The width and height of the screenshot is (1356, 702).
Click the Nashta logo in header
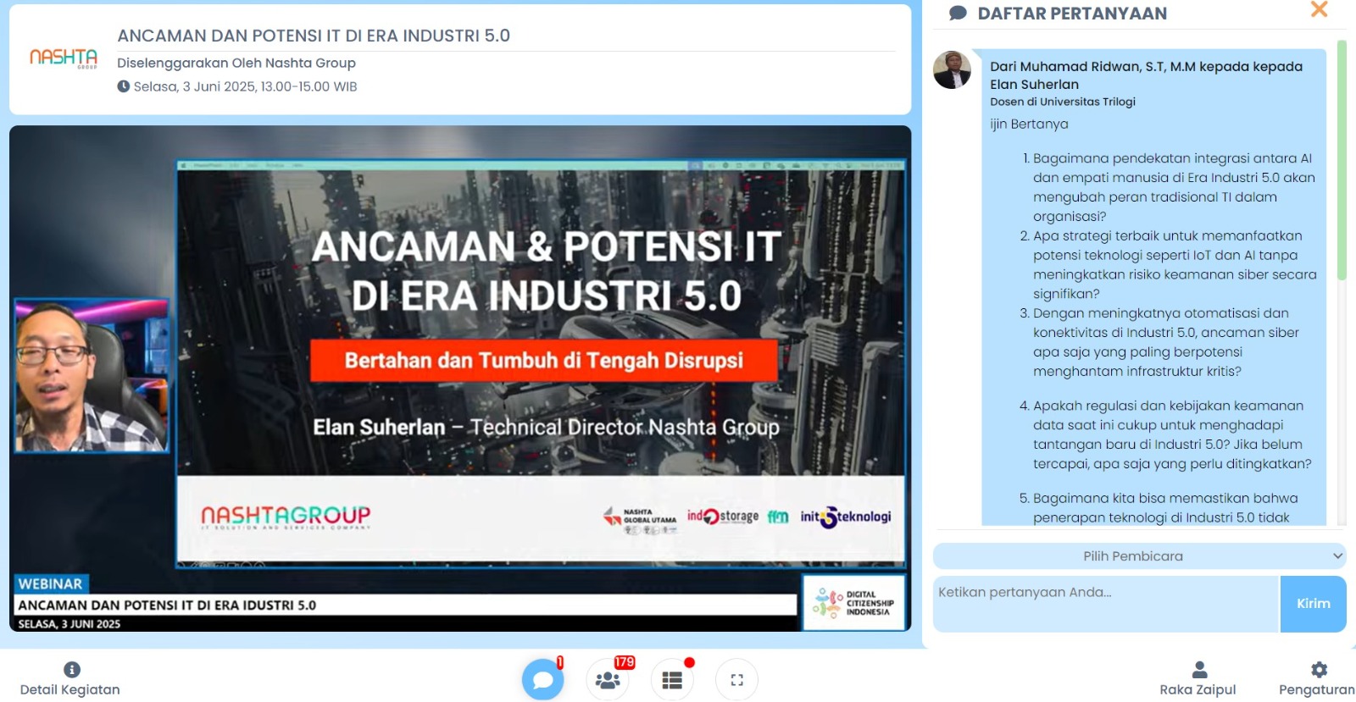coord(64,58)
